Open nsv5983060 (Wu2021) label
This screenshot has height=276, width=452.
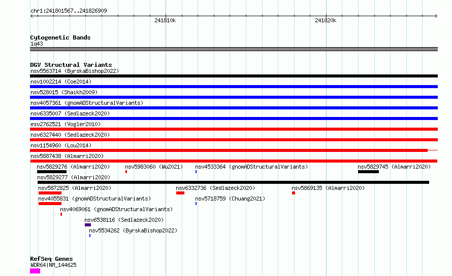pos(154,167)
